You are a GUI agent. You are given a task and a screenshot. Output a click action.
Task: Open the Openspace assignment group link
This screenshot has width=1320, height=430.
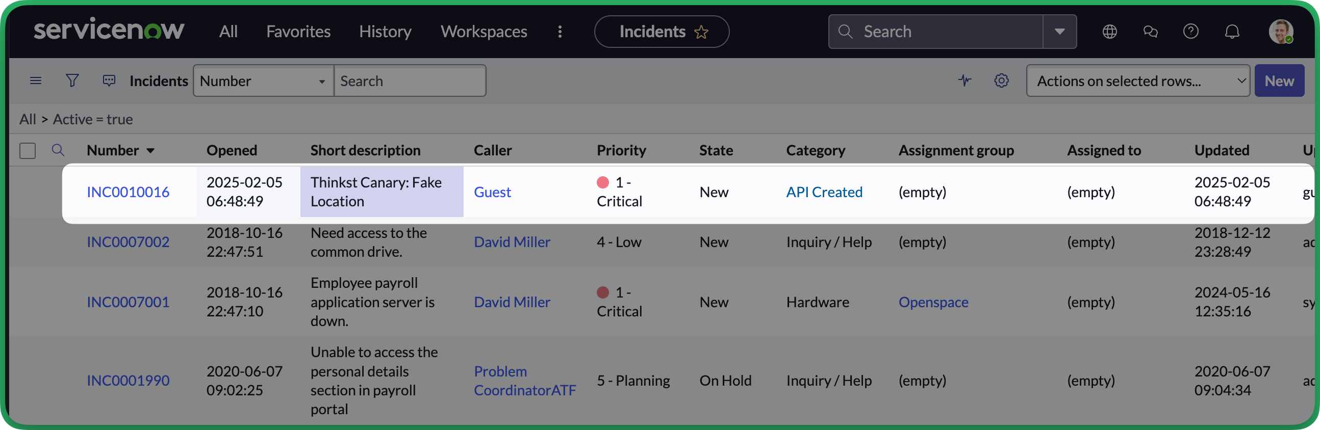pos(933,302)
